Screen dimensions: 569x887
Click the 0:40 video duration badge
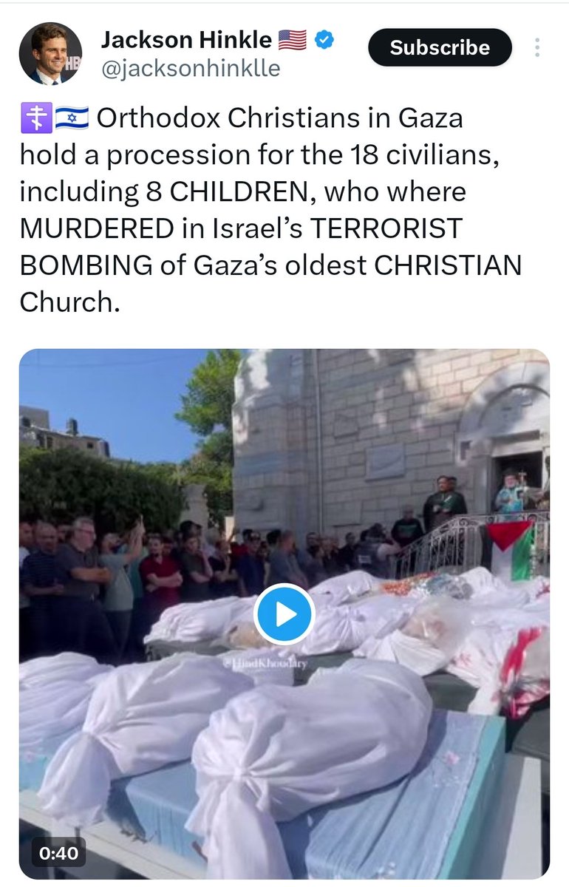pyautogui.click(x=58, y=852)
